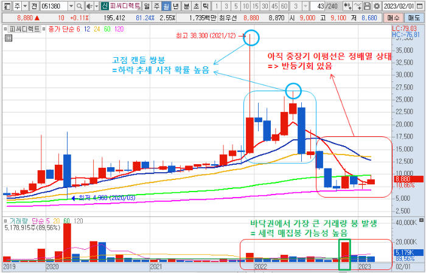Image resolution: width=426 pixels, height=273 pixels.
Task: Edit the candle count field 43
Action: coord(318,6)
